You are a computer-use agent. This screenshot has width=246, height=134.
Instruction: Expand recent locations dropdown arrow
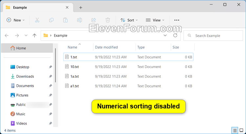(26, 36)
